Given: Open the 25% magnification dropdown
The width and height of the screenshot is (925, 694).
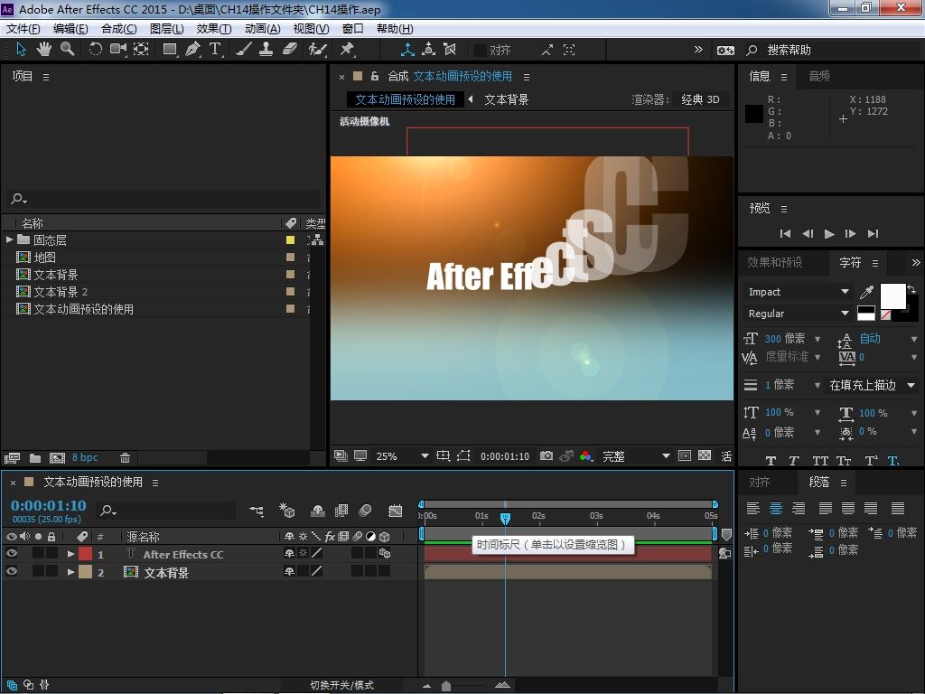Looking at the screenshot, I should pos(402,456).
